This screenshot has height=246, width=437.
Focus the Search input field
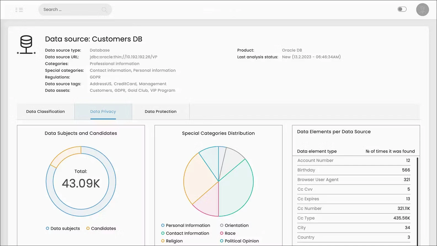click(70, 10)
